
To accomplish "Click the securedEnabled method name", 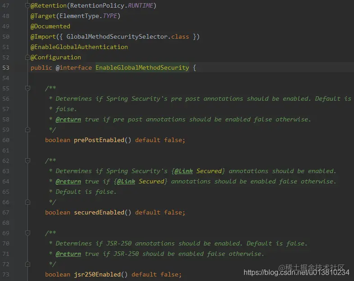I will 99,213.
